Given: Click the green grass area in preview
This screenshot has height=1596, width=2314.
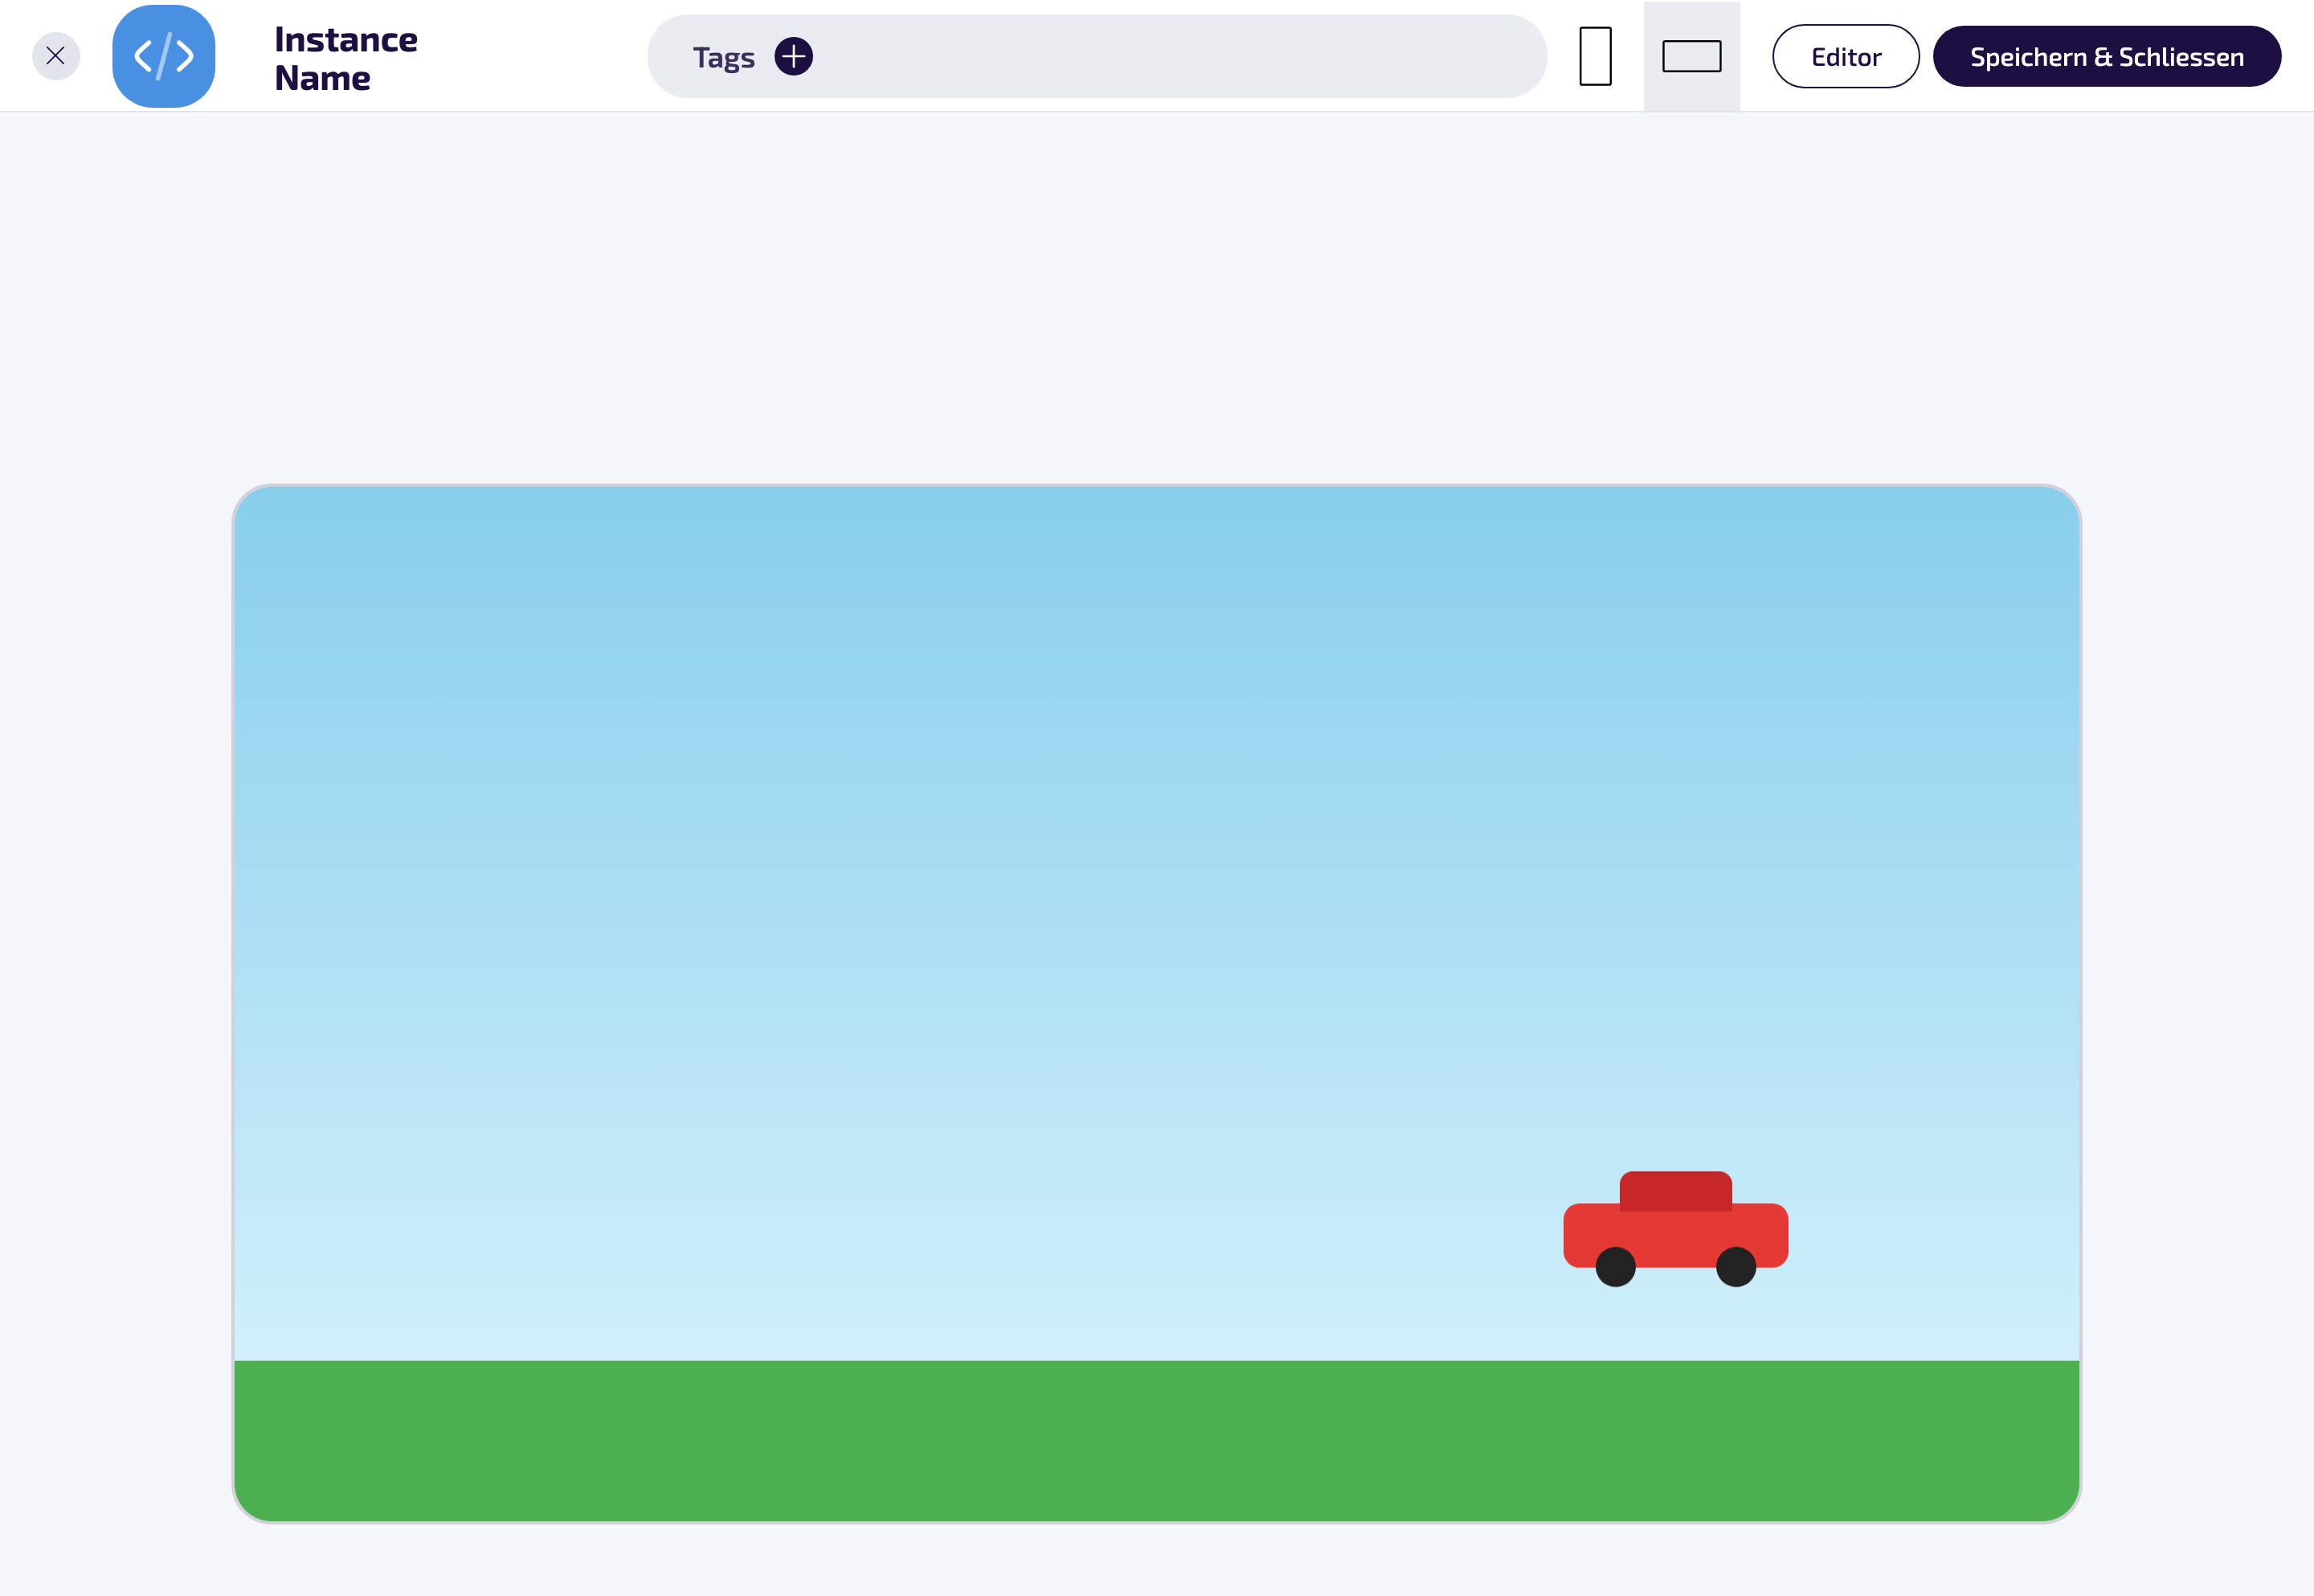Looking at the screenshot, I should pos(1157,1440).
